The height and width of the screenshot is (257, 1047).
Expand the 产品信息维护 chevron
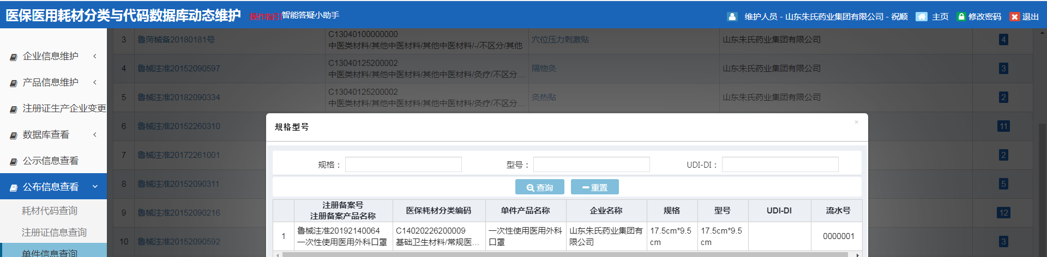click(x=95, y=82)
